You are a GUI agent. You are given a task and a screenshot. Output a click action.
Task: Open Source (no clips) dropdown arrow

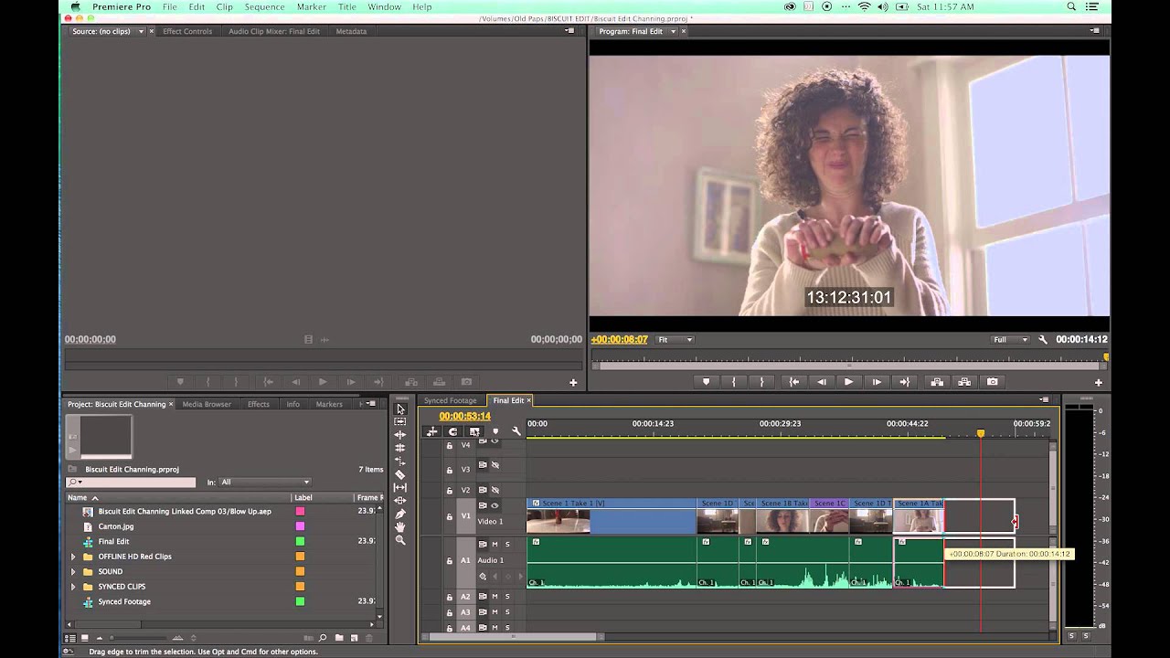pos(140,31)
